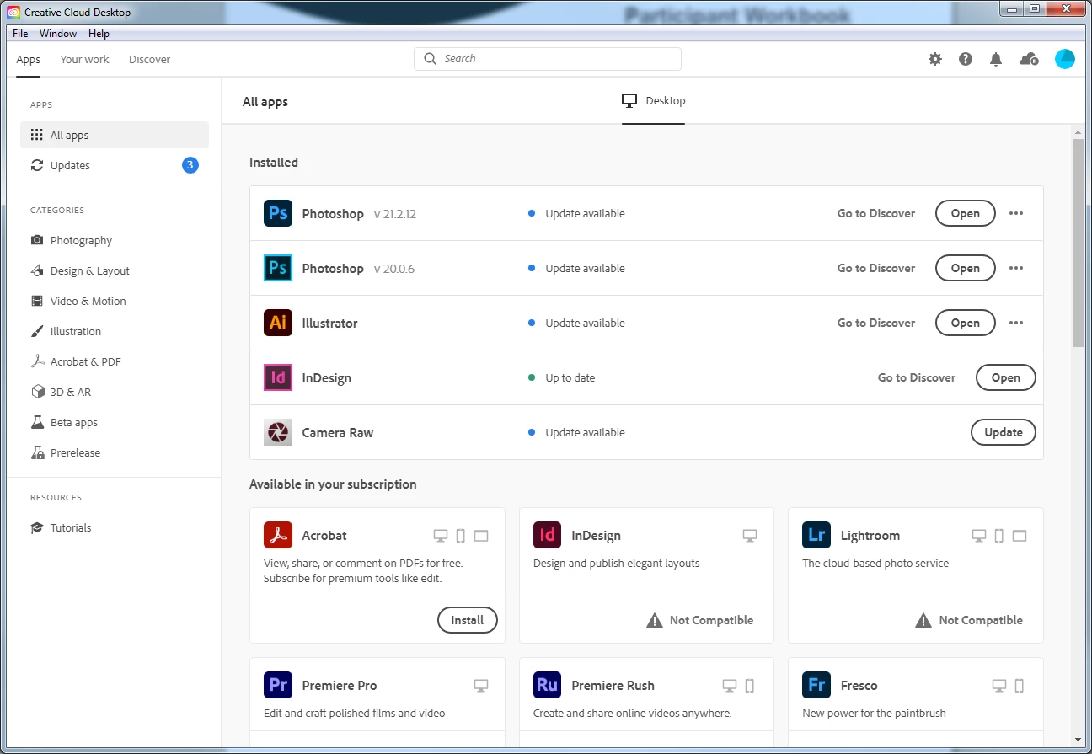Viewport: 1092px width, 754px height.
Task: Click the desktop platform icon on Premiere Pro card
Action: [481, 685]
